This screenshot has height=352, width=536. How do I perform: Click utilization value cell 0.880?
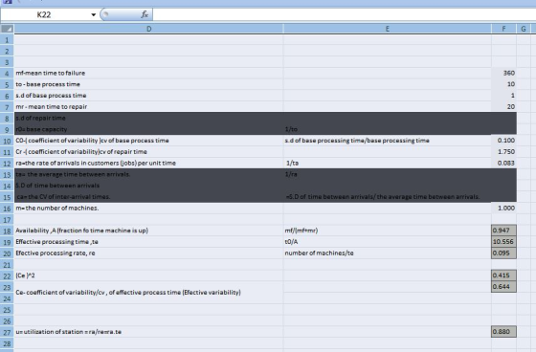503,332
